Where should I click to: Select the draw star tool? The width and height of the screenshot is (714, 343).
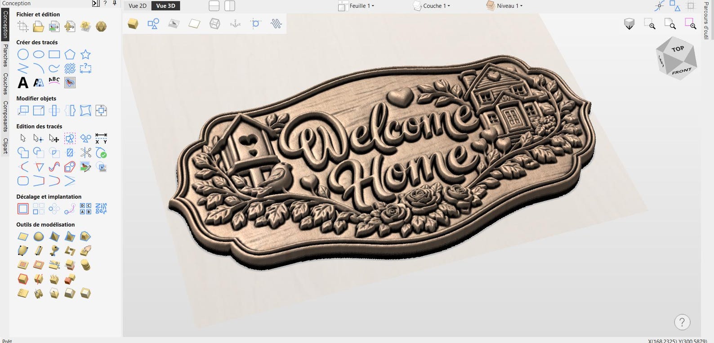[x=85, y=54]
